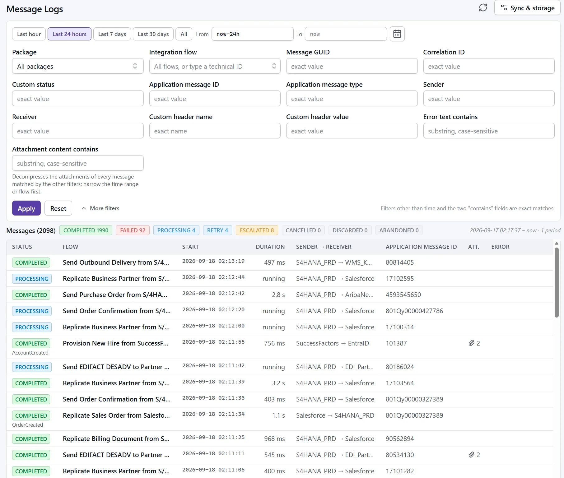Click the 3.2 s duration value
The height and width of the screenshot is (478, 564).
coord(278,383)
